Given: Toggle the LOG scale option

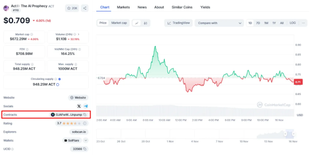Looking at the screenshot, I should point(292,23).
